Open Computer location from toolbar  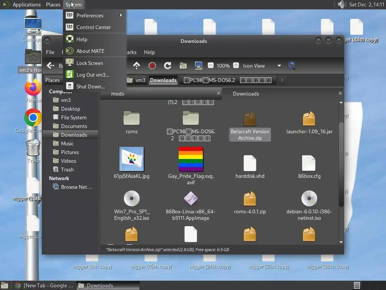click(198, 66)
